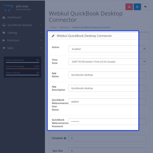Click the shopping cart logo in header
Screen dimensions: 153x153
8,8
